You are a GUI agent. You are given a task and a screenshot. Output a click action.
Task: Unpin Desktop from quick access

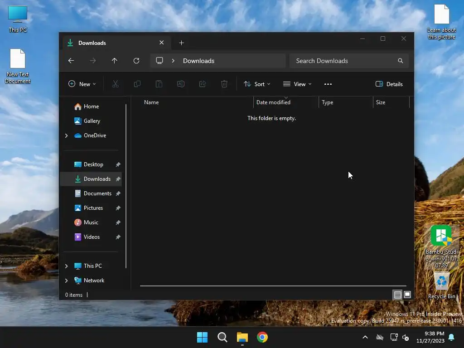[118, 164]
